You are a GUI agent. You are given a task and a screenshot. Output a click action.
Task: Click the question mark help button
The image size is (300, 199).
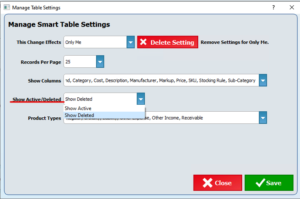(x=273, y=7)
